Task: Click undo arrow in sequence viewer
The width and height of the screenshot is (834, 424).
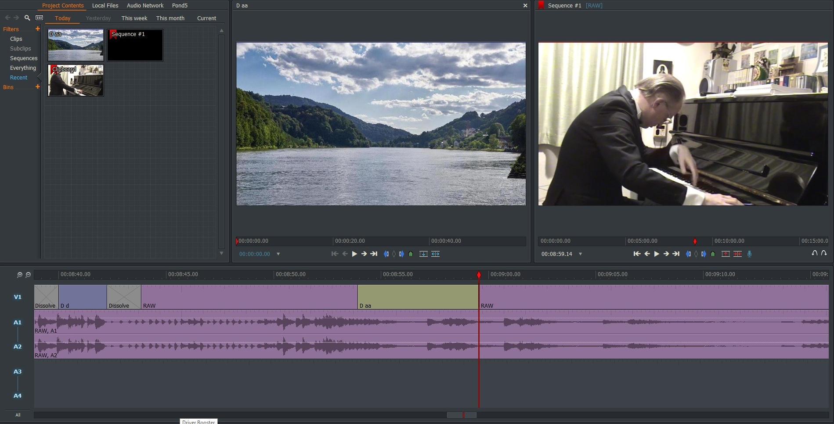Action: (x=814, y=253)
